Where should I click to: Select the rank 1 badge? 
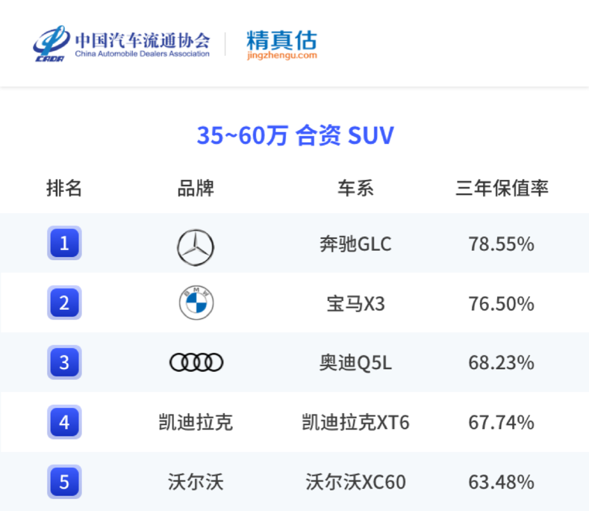coord(64,243)
